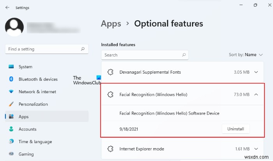
Task: Click the Find a setting search box
Action: coord(43,49)
